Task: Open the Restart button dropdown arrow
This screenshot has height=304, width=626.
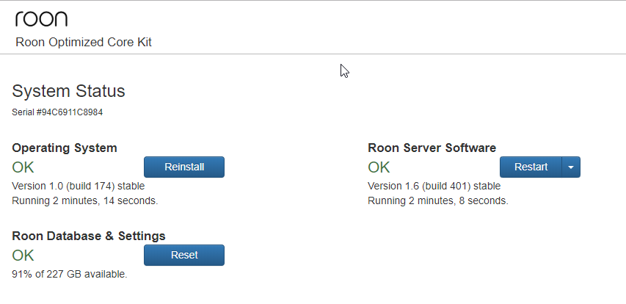Action: point(571,167)
